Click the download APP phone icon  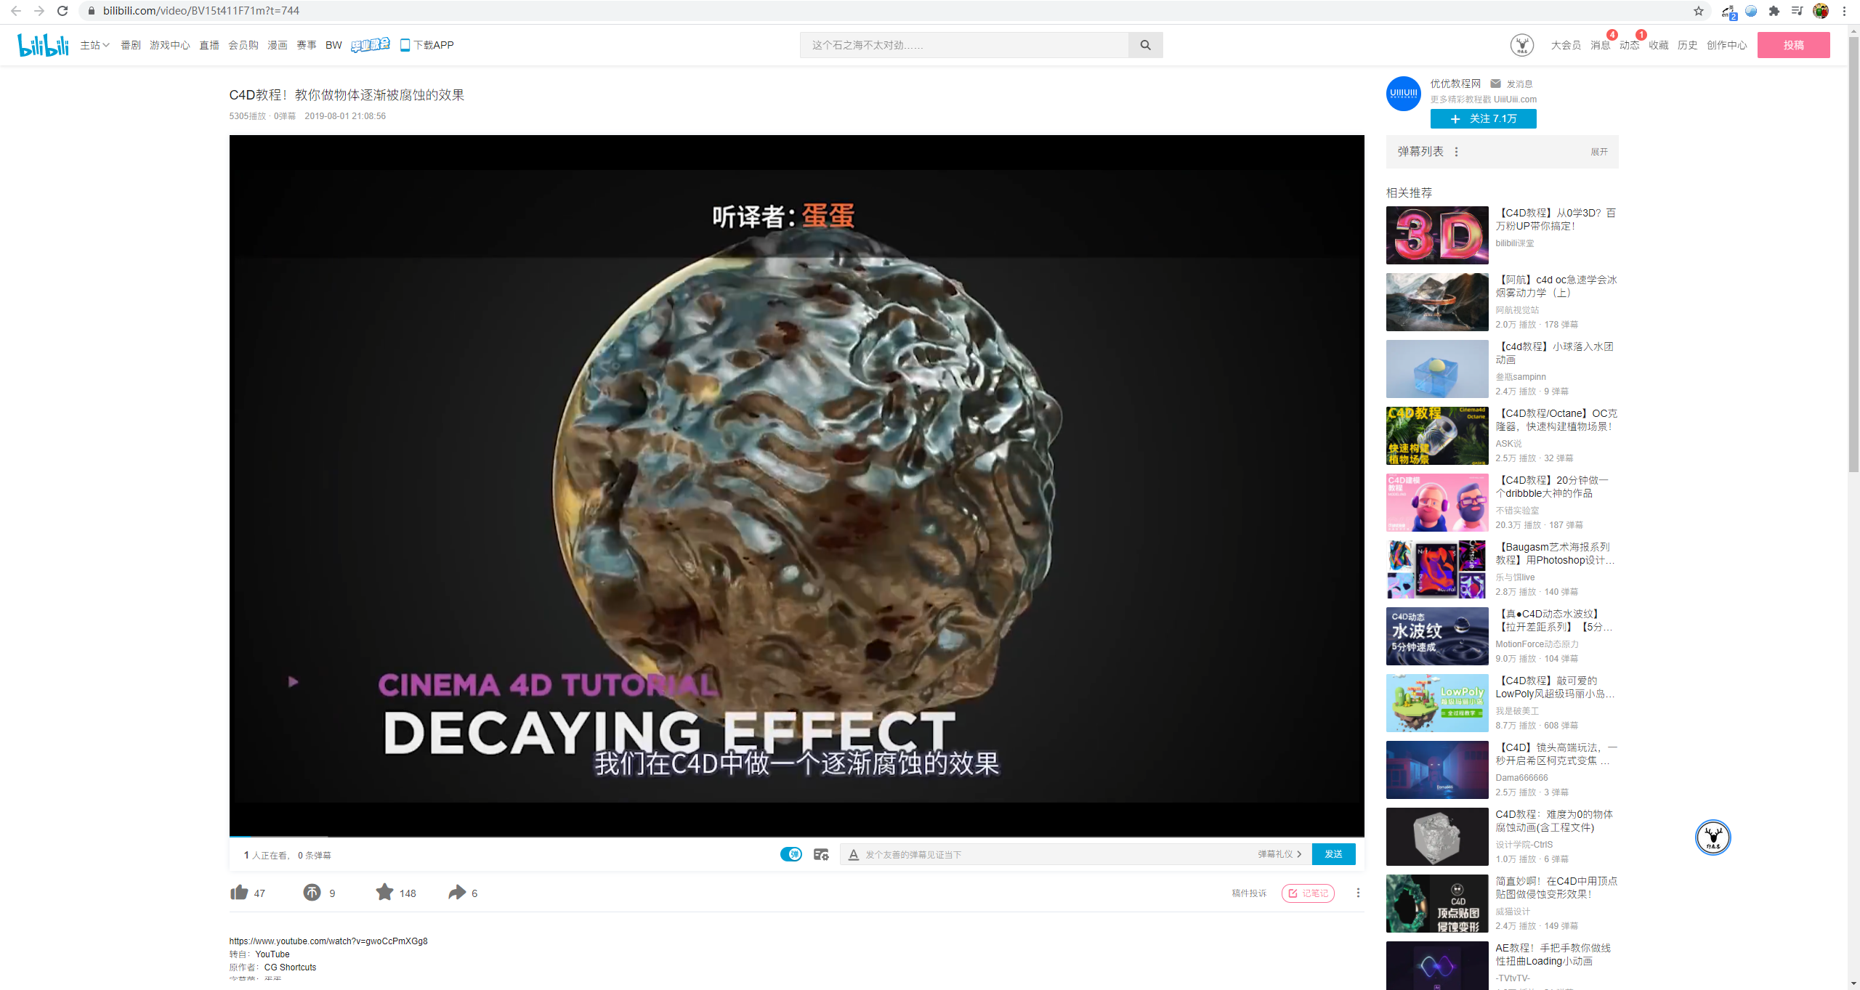click(x=405, y=45)
